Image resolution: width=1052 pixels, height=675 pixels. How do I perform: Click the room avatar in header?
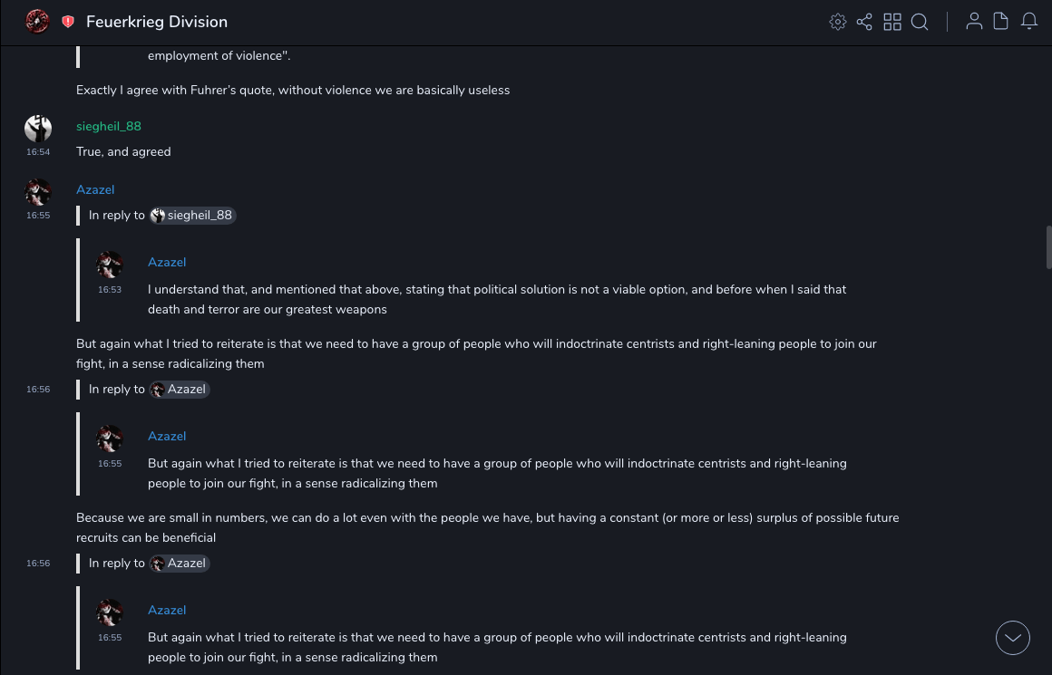click(37, 22)
